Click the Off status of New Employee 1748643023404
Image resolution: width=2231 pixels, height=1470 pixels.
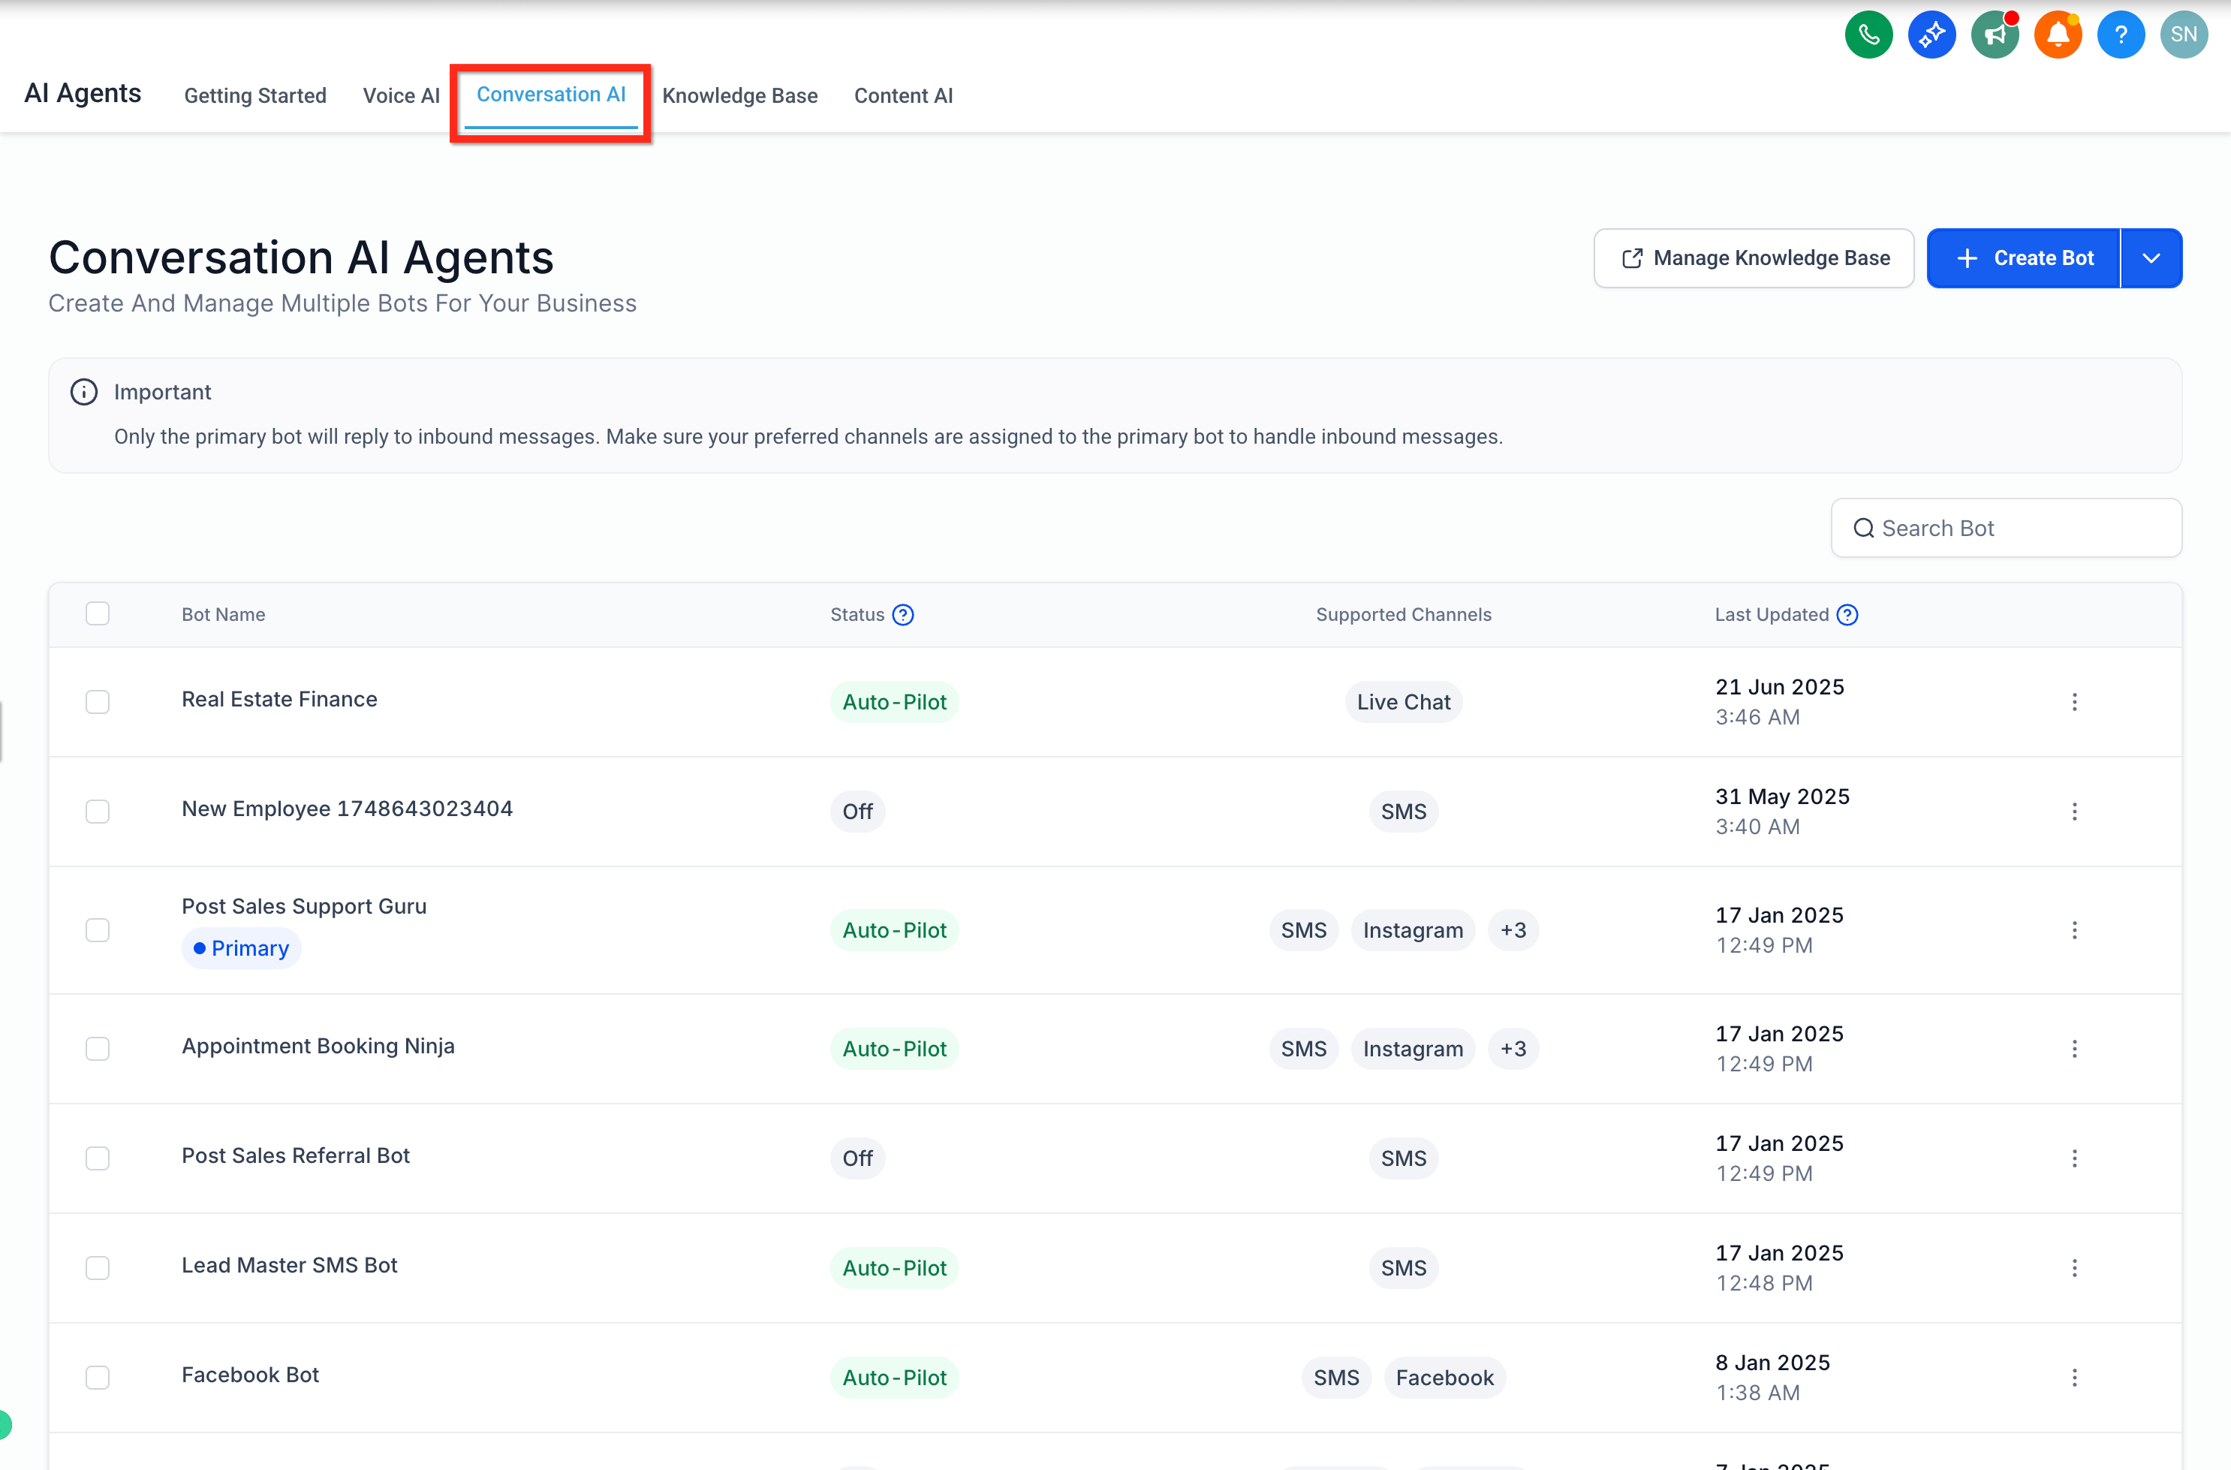(857, 812)
